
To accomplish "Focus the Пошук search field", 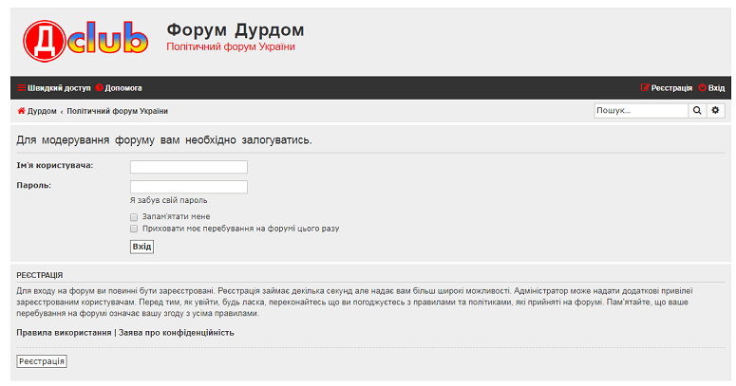I will [641, 111].
